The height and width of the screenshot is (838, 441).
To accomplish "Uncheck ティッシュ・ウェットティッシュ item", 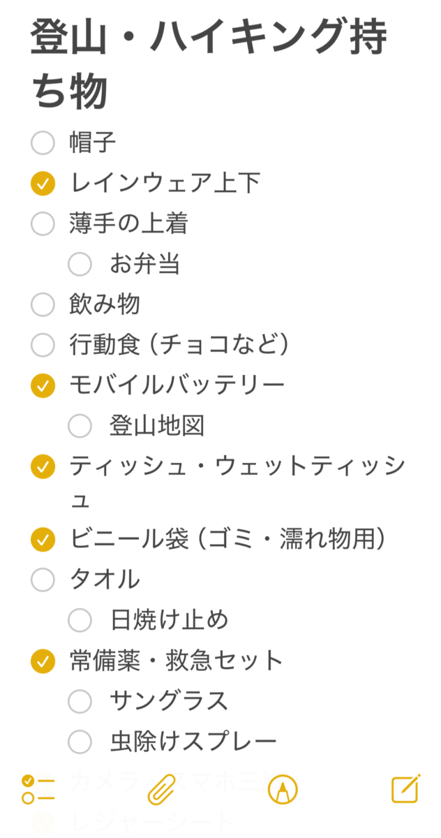I will pyautogui.click(x=43, y=466).
